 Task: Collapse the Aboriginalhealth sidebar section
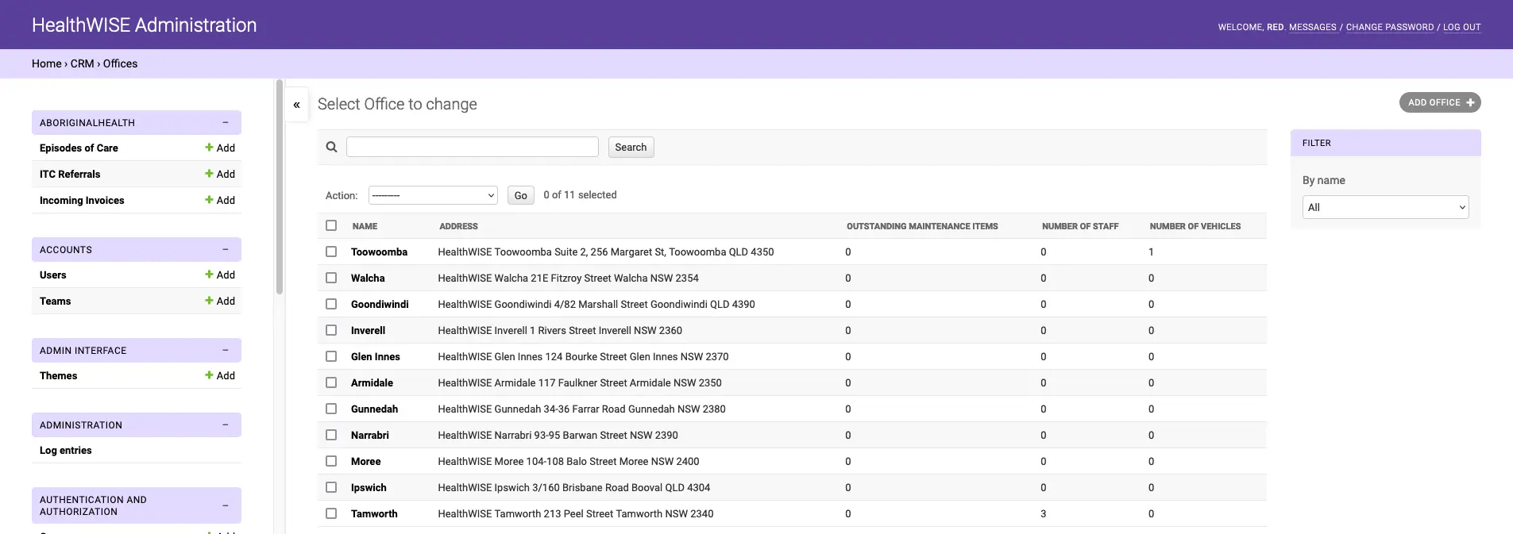coord(226,122)
